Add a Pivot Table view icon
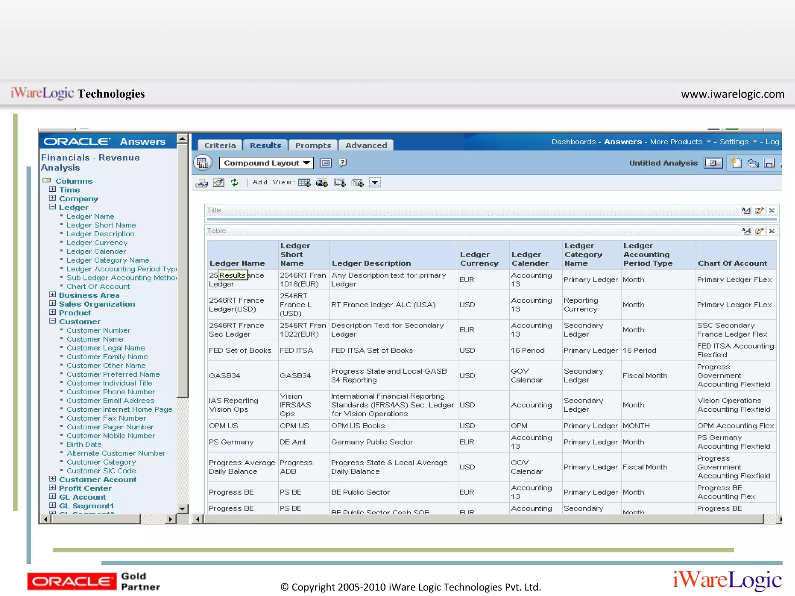Image resolution: width=795 pixels, height=596 pixels. [x=340, y=183]
